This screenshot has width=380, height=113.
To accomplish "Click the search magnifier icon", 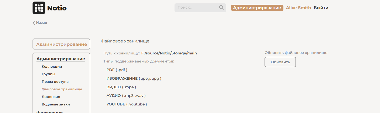I will point(221,8).
